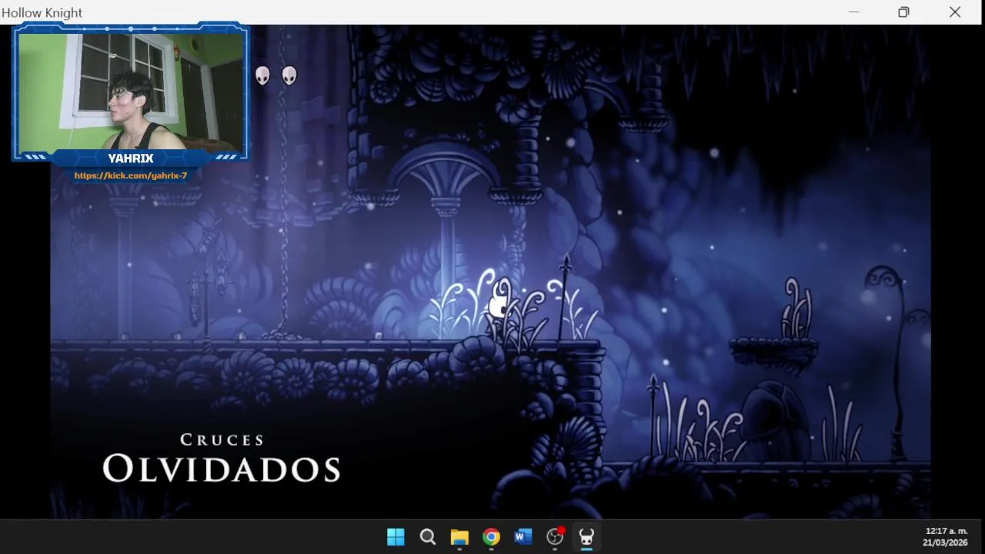985x554 pixels.
Task: Click the small floating platform with plants
Action: (773, 352)
